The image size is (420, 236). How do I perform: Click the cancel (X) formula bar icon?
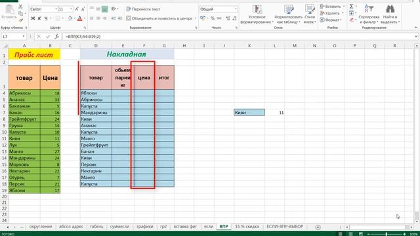click(39, 37)
